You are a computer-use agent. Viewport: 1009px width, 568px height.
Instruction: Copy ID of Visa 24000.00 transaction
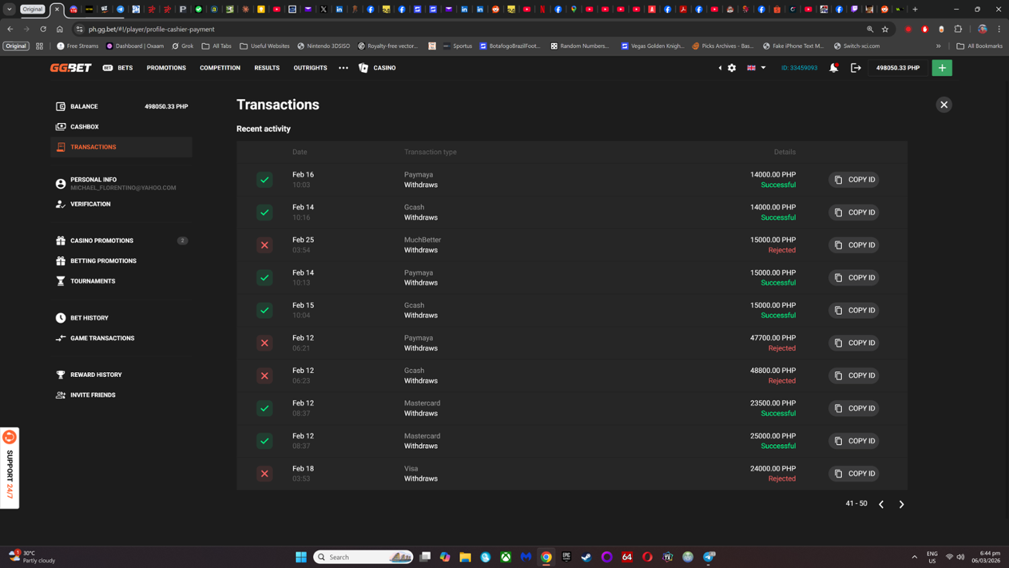[854, 474]
